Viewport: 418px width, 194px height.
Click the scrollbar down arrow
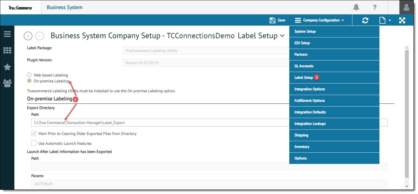[x=407, y=186]
